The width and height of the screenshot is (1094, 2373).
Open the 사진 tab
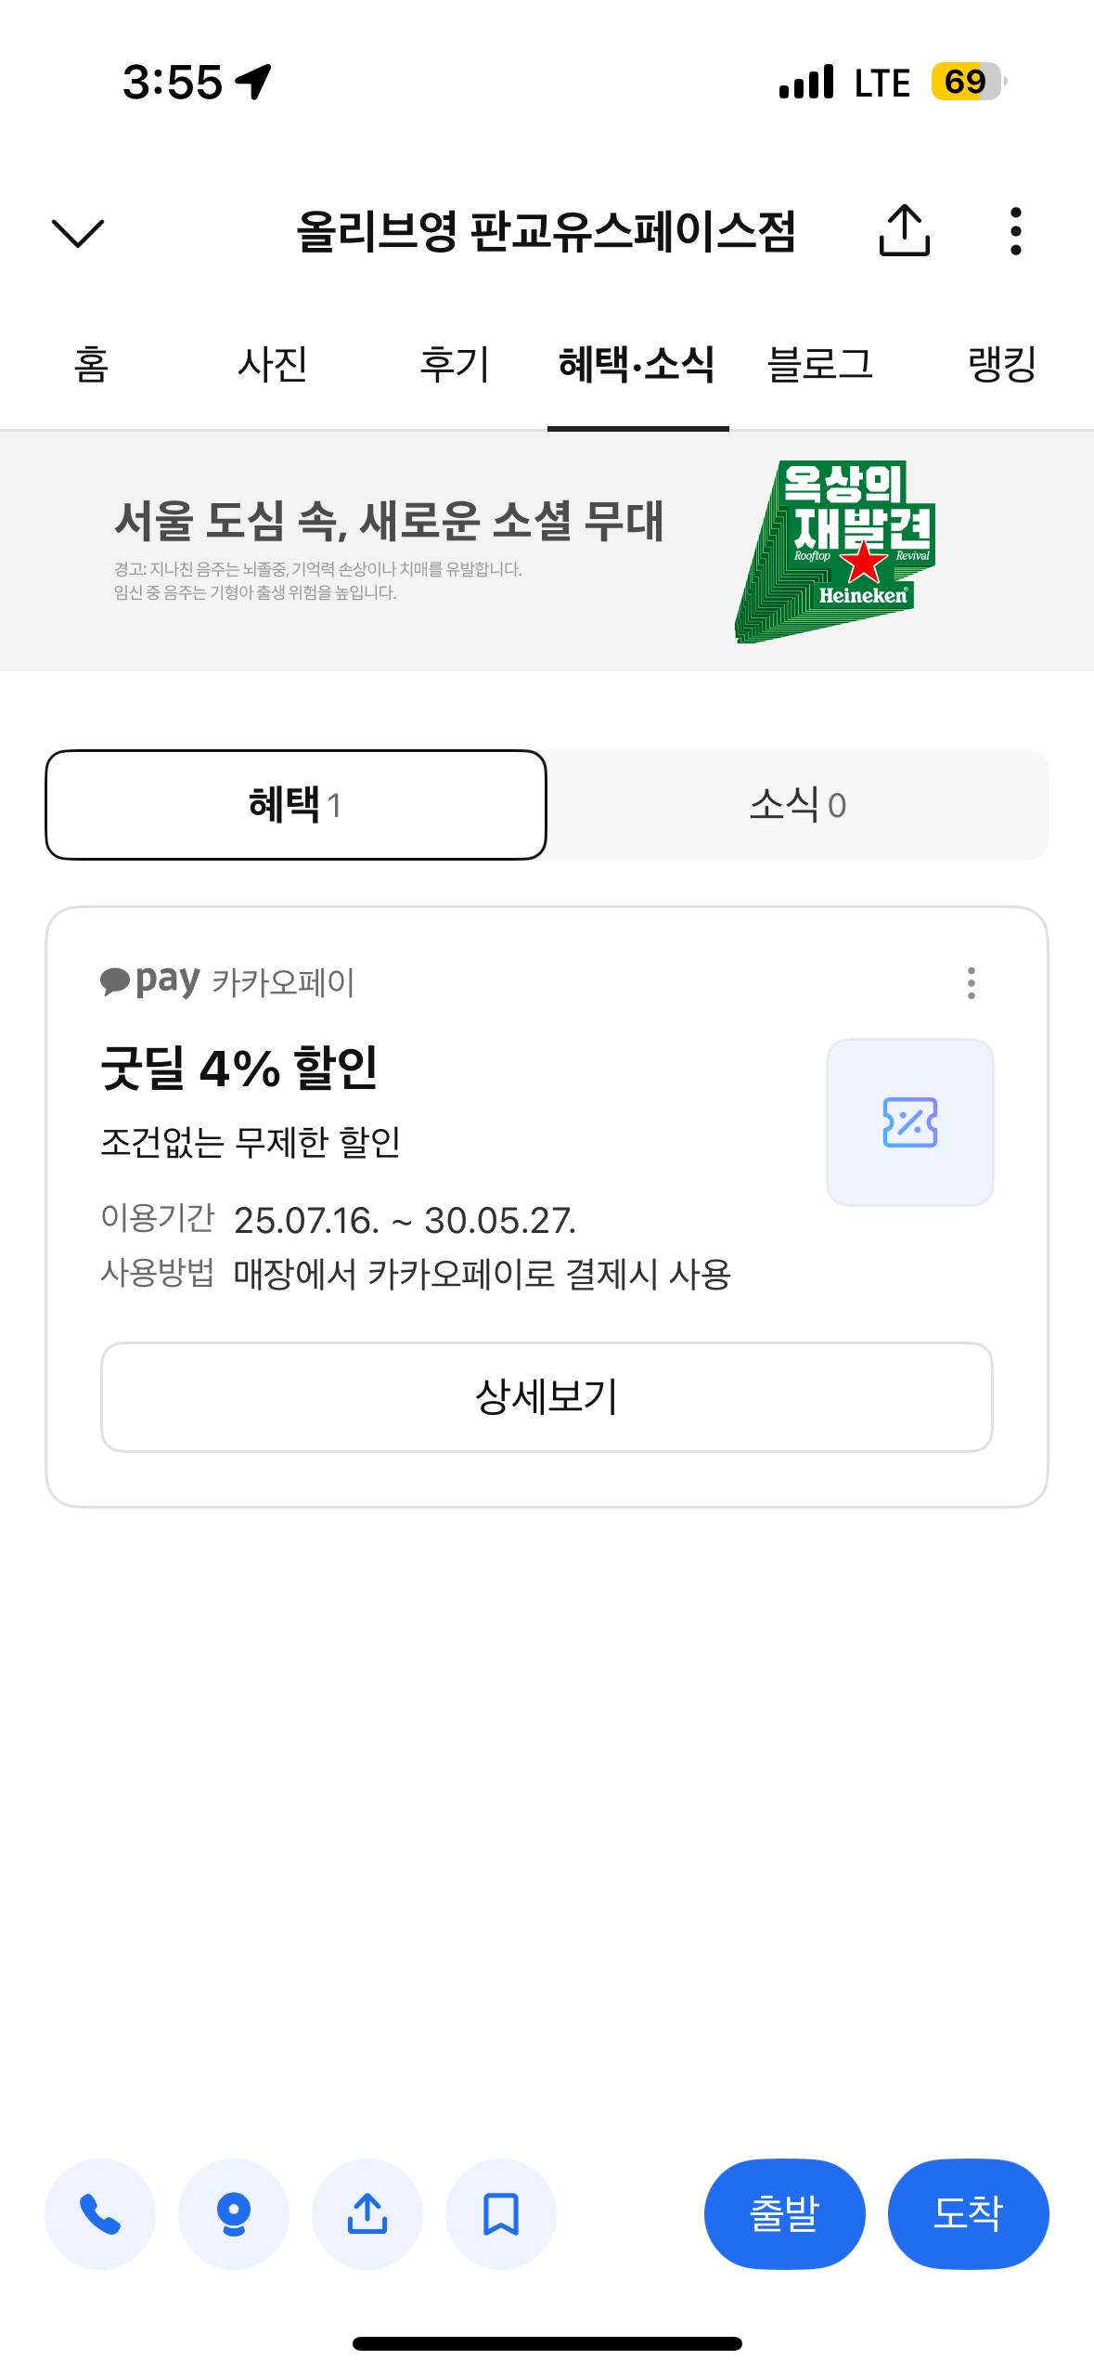coord(273,364)
